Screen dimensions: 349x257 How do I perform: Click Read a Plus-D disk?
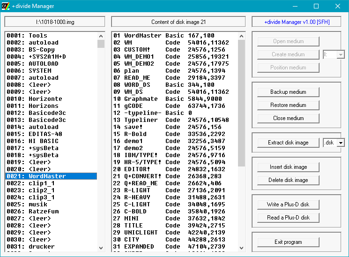pos(288,218)
